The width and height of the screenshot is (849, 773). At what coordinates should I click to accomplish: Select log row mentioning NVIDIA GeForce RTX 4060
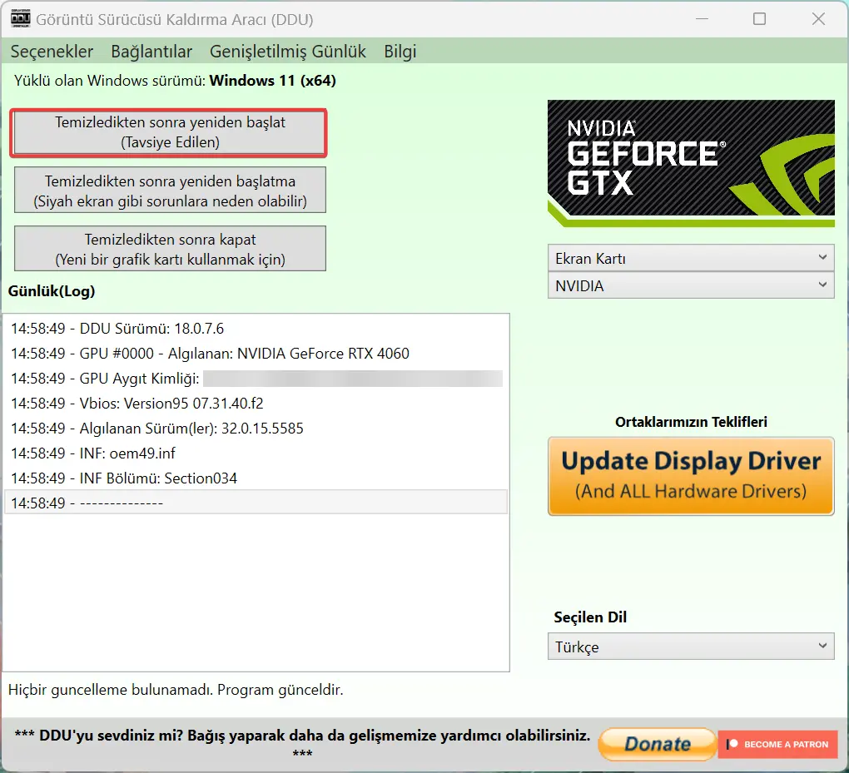(256, 354)
